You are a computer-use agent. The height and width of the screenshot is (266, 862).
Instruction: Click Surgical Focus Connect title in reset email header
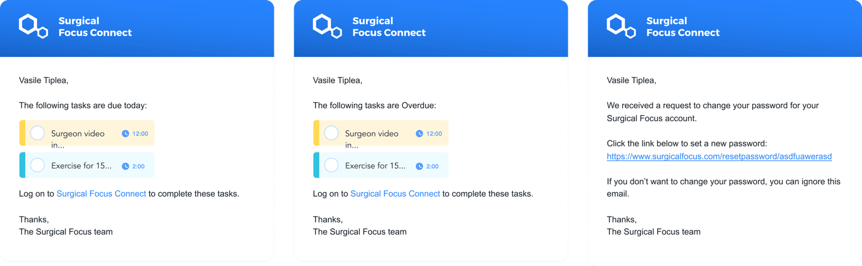pos(683,27)
